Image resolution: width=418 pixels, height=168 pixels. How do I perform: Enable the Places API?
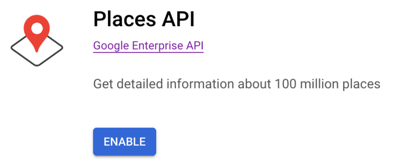125,141
